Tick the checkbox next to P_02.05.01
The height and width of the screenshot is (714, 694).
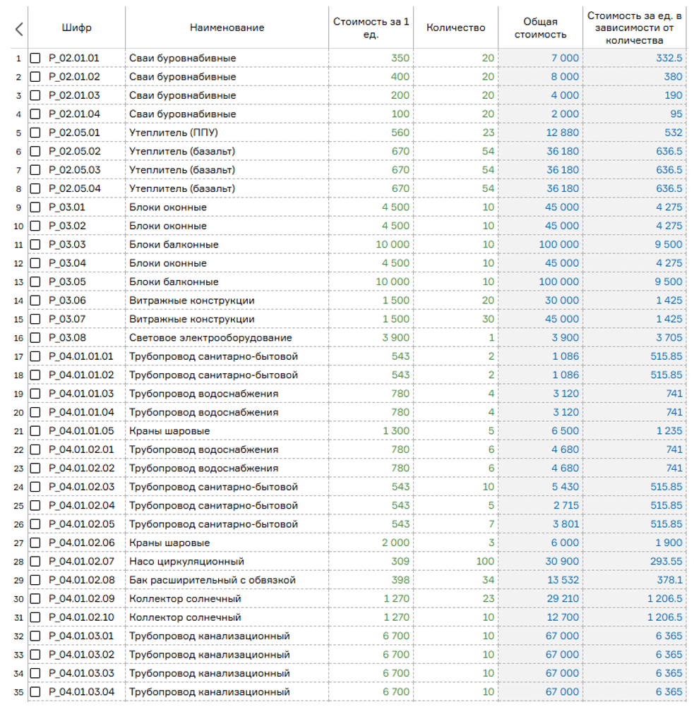click(36, 133)
